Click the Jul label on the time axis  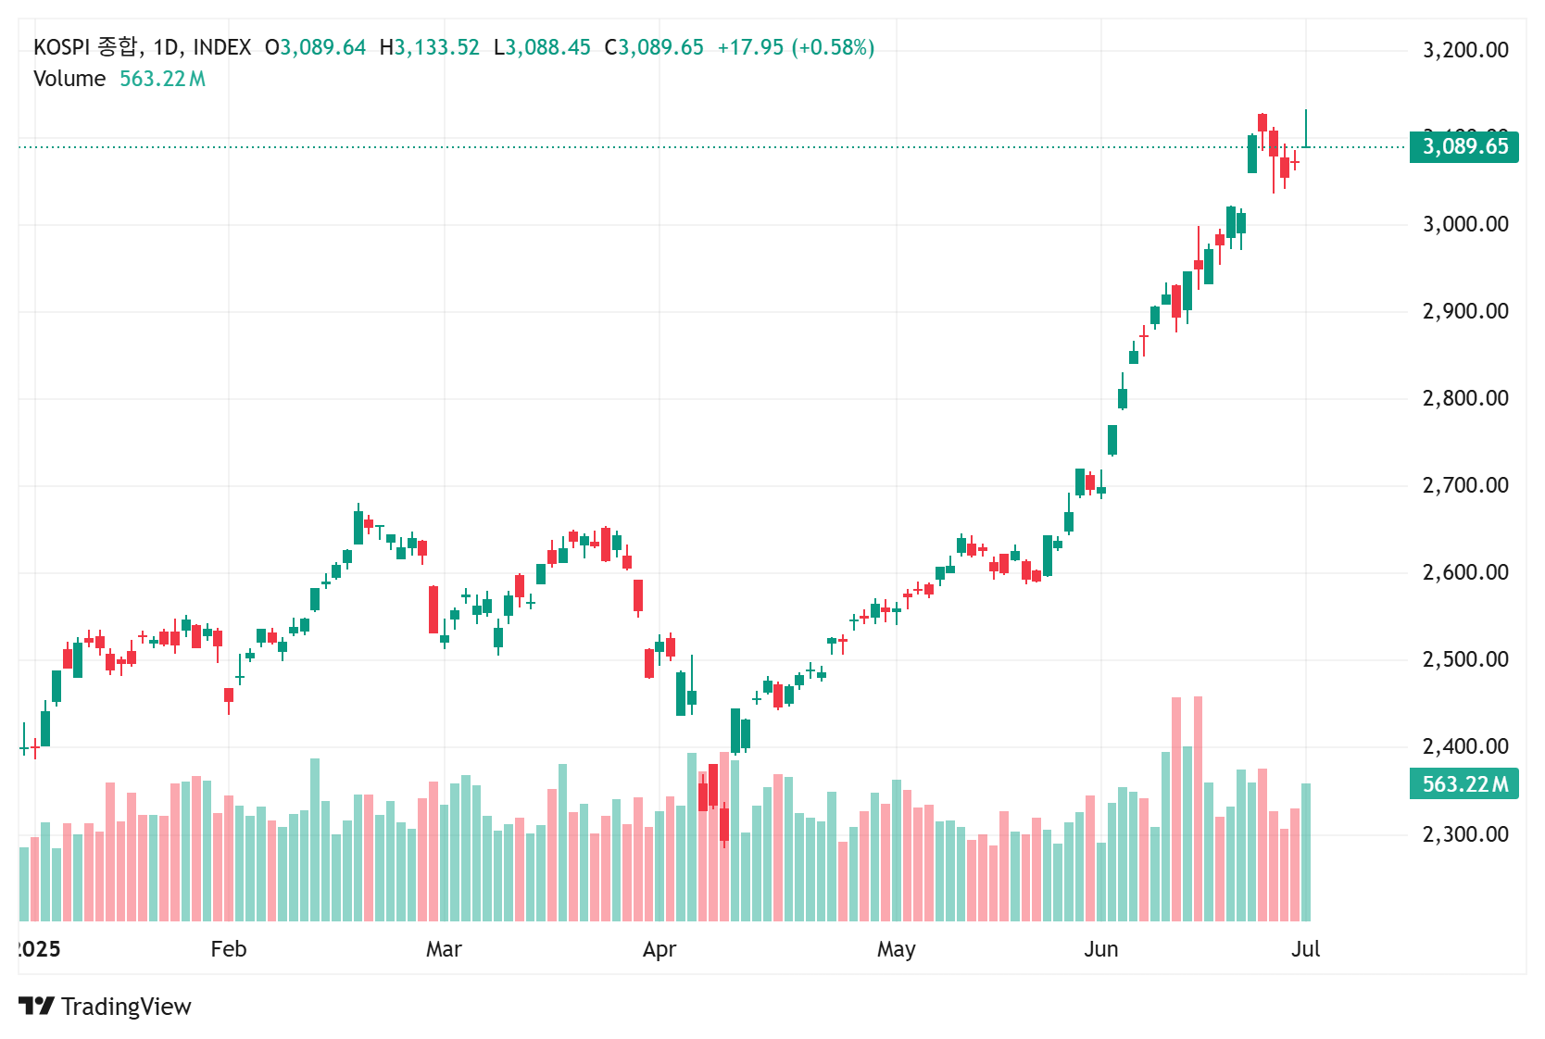(1306, 949)
